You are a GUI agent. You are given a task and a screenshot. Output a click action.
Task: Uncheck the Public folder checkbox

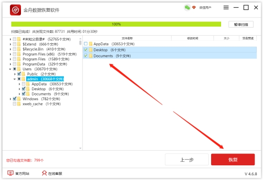click(19, 74)
